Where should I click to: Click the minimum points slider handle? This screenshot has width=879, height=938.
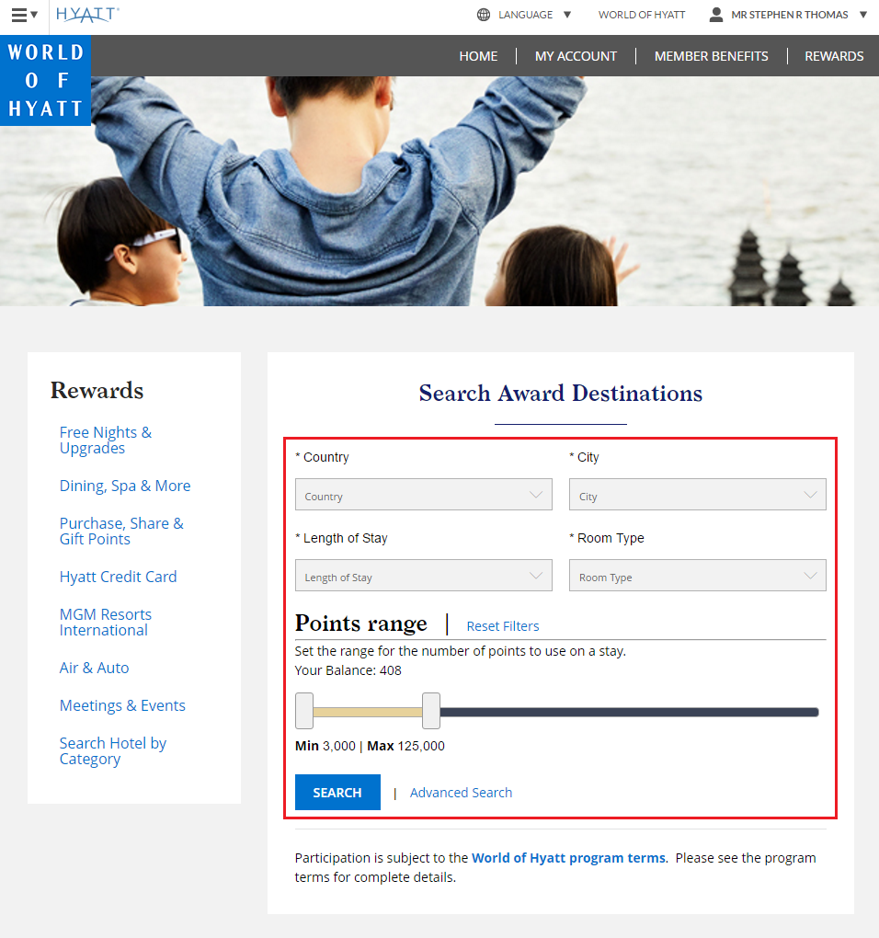(x=304, y=711)
